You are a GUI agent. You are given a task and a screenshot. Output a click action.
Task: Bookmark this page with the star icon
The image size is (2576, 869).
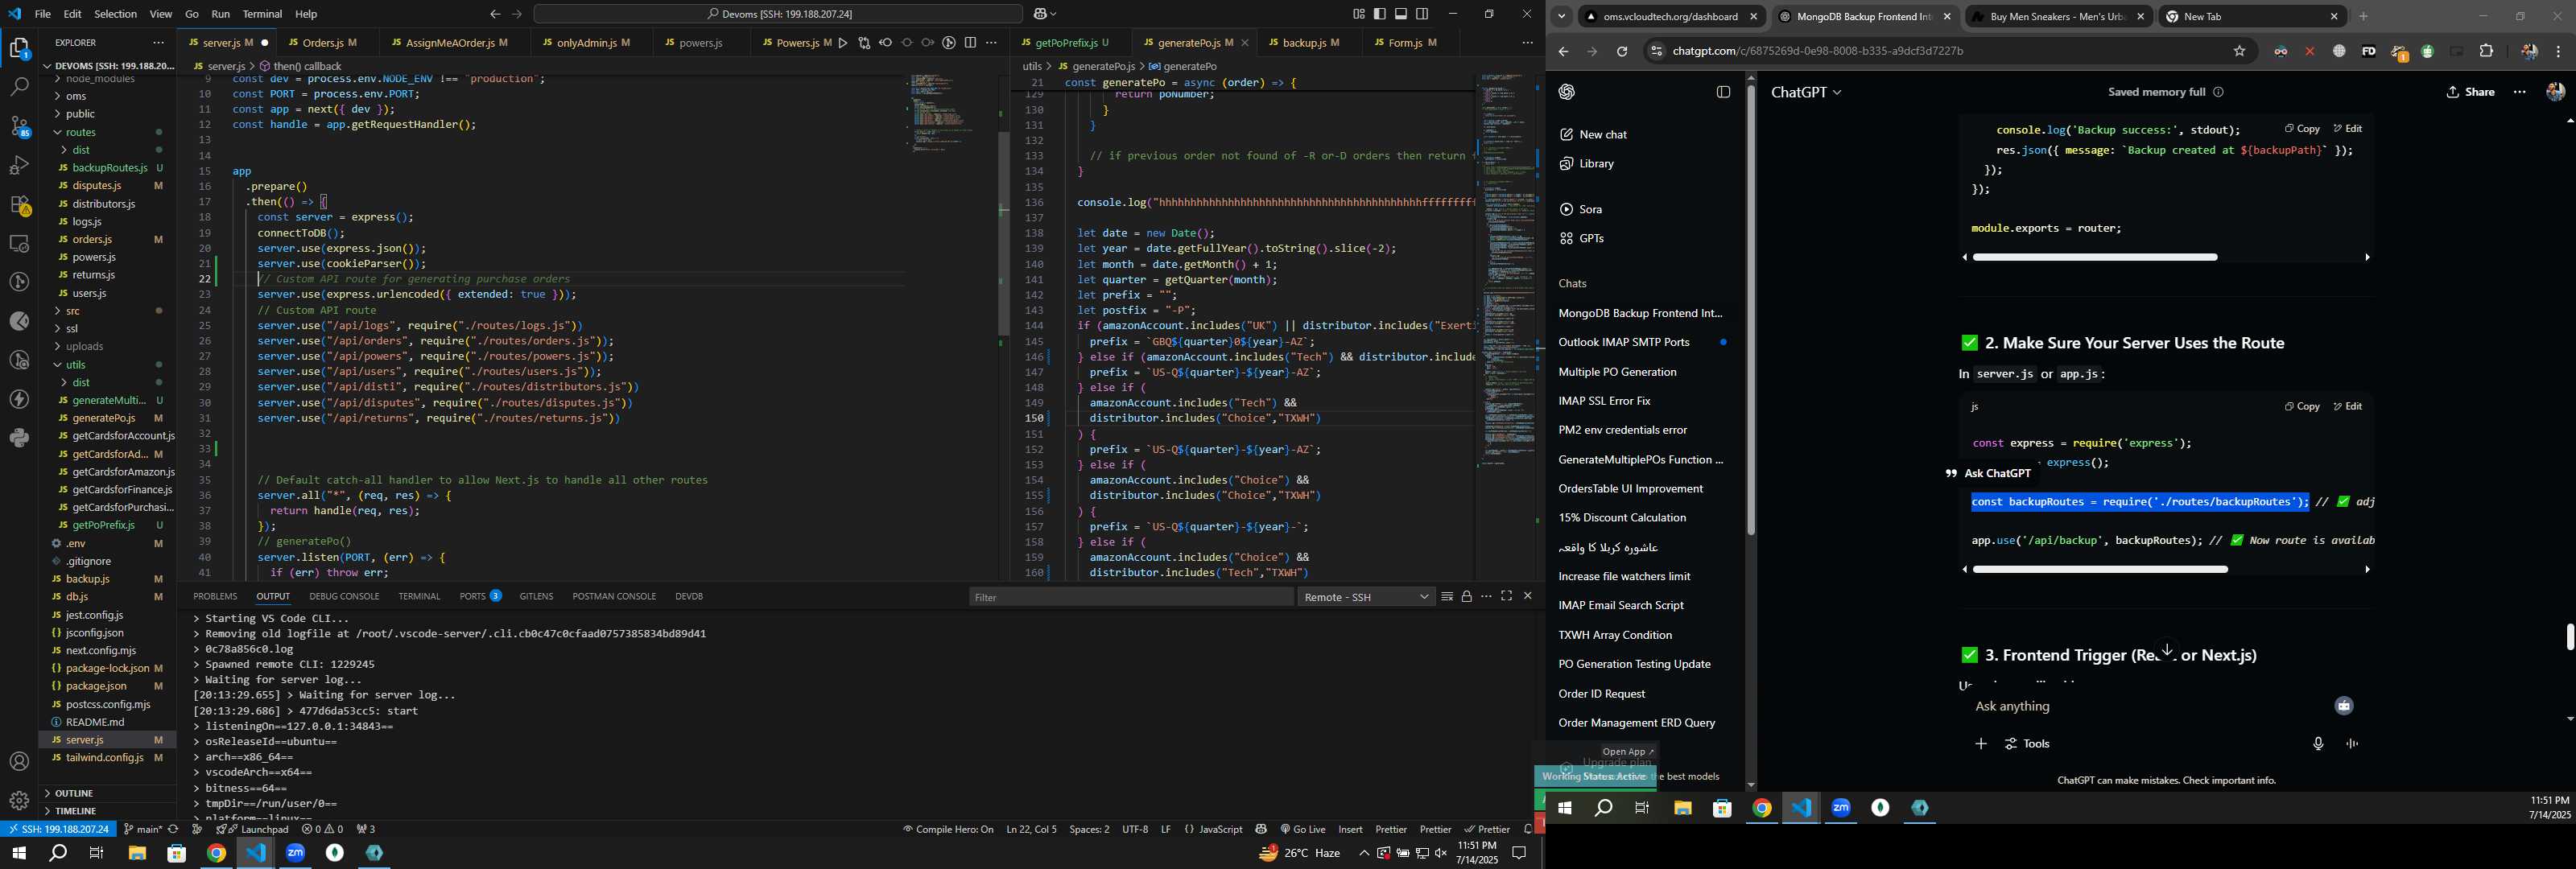pyautogui.click(x=2240, y=52)
